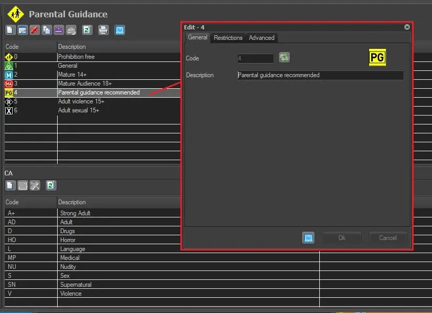Click the Ok button

pyautogui.click(x=342, y=238)
